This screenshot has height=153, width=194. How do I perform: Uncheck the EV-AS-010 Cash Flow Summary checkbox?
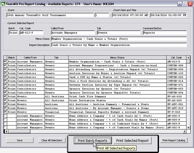[x=5, y=96]
